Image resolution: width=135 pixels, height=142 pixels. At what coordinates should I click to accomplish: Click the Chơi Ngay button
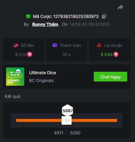[110, 77]
